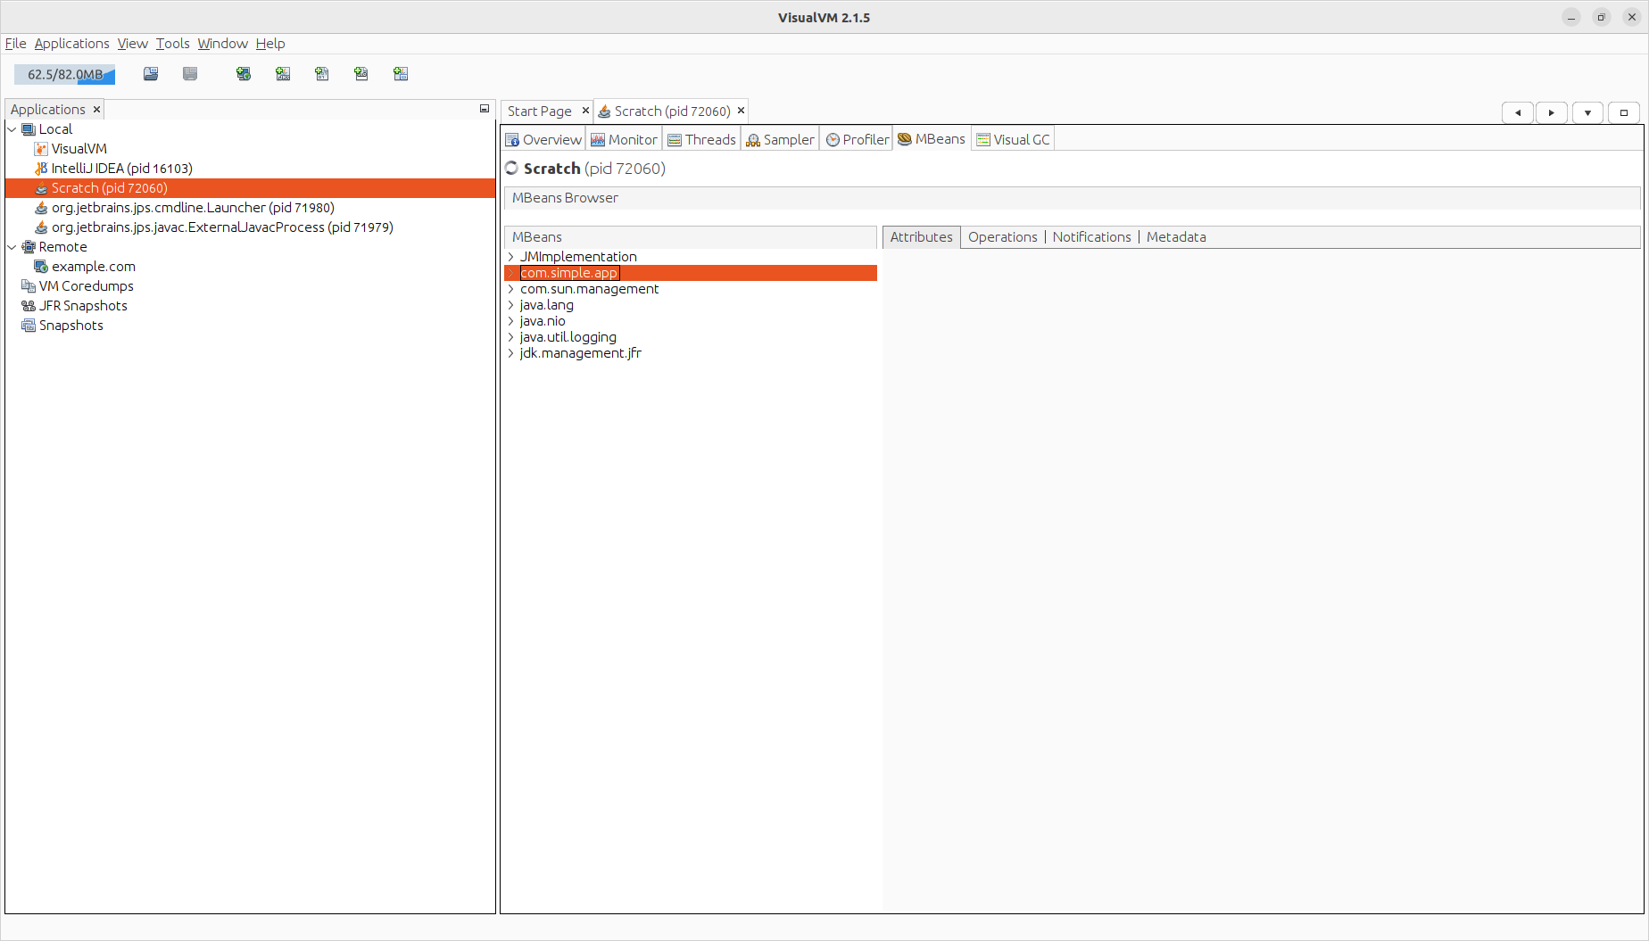
Task: Click the VM Coredumps icon
Action: (x=29, y=286)
